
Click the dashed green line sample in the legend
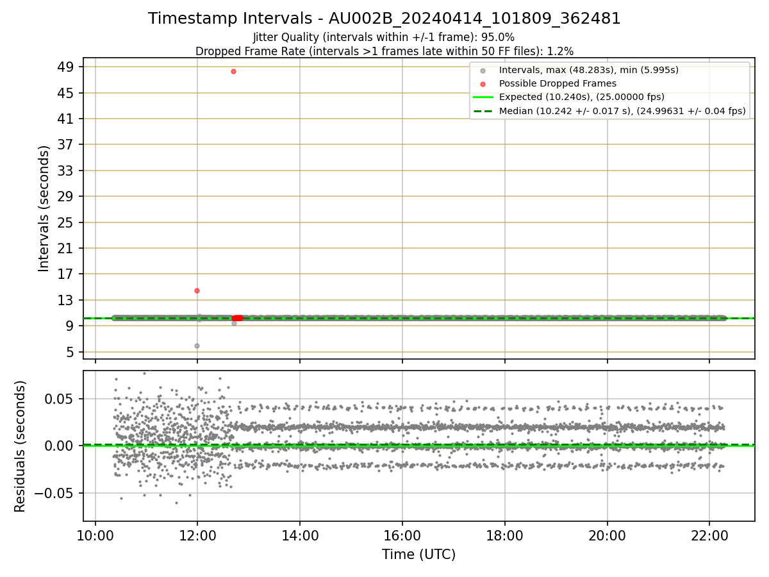pos(483,111)
